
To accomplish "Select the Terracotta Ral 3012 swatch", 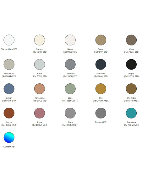I will 40,89.
